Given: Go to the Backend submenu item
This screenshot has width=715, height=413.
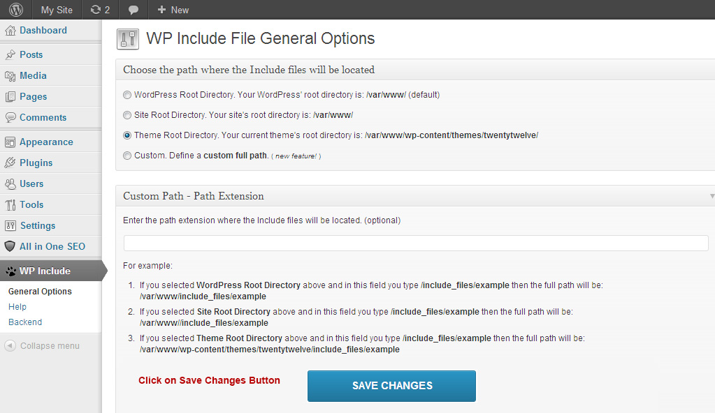Looking at the screenshot, I should [25, 322].
